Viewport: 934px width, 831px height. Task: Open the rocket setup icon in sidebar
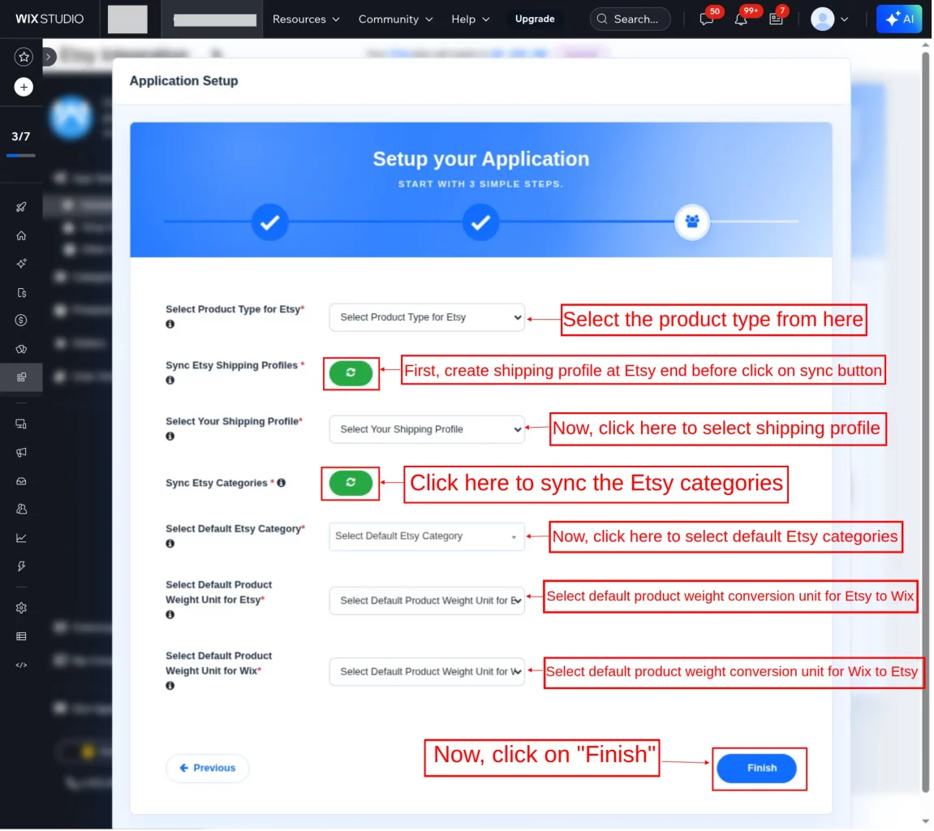tap(21, 207)
